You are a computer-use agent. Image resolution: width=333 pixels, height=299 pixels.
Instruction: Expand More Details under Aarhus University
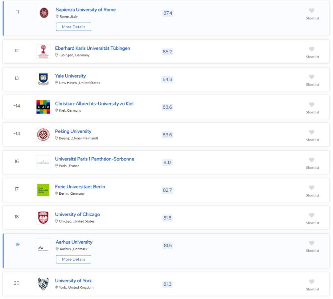coord(73,259)
